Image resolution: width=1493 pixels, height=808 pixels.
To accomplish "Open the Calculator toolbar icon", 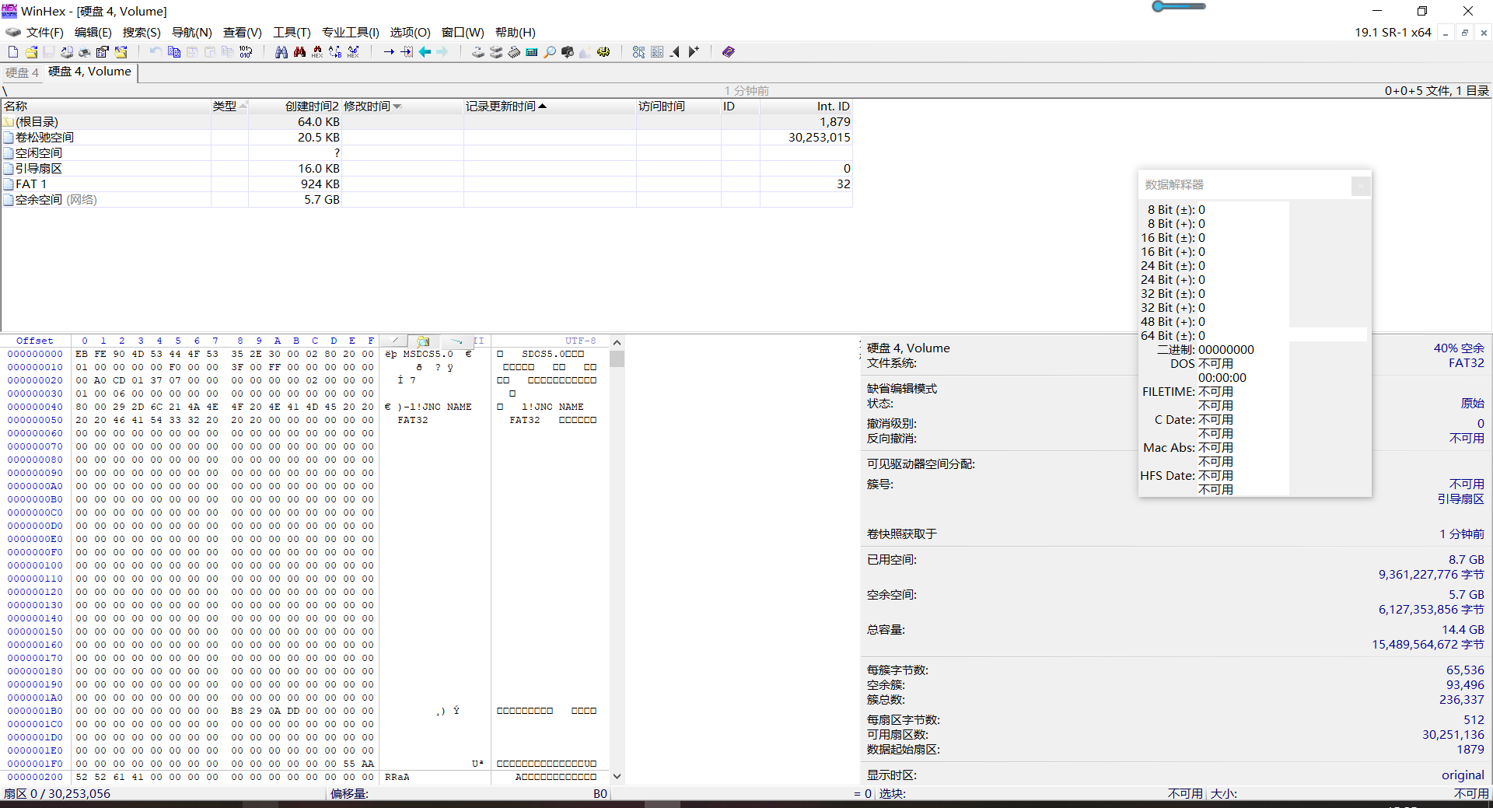I will tap(532, 52).
